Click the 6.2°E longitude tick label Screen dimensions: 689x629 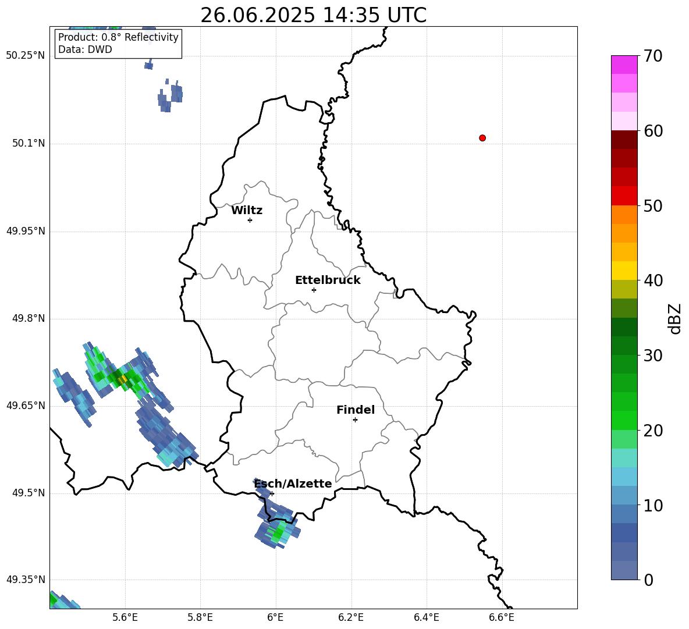[x=351, y=617]
